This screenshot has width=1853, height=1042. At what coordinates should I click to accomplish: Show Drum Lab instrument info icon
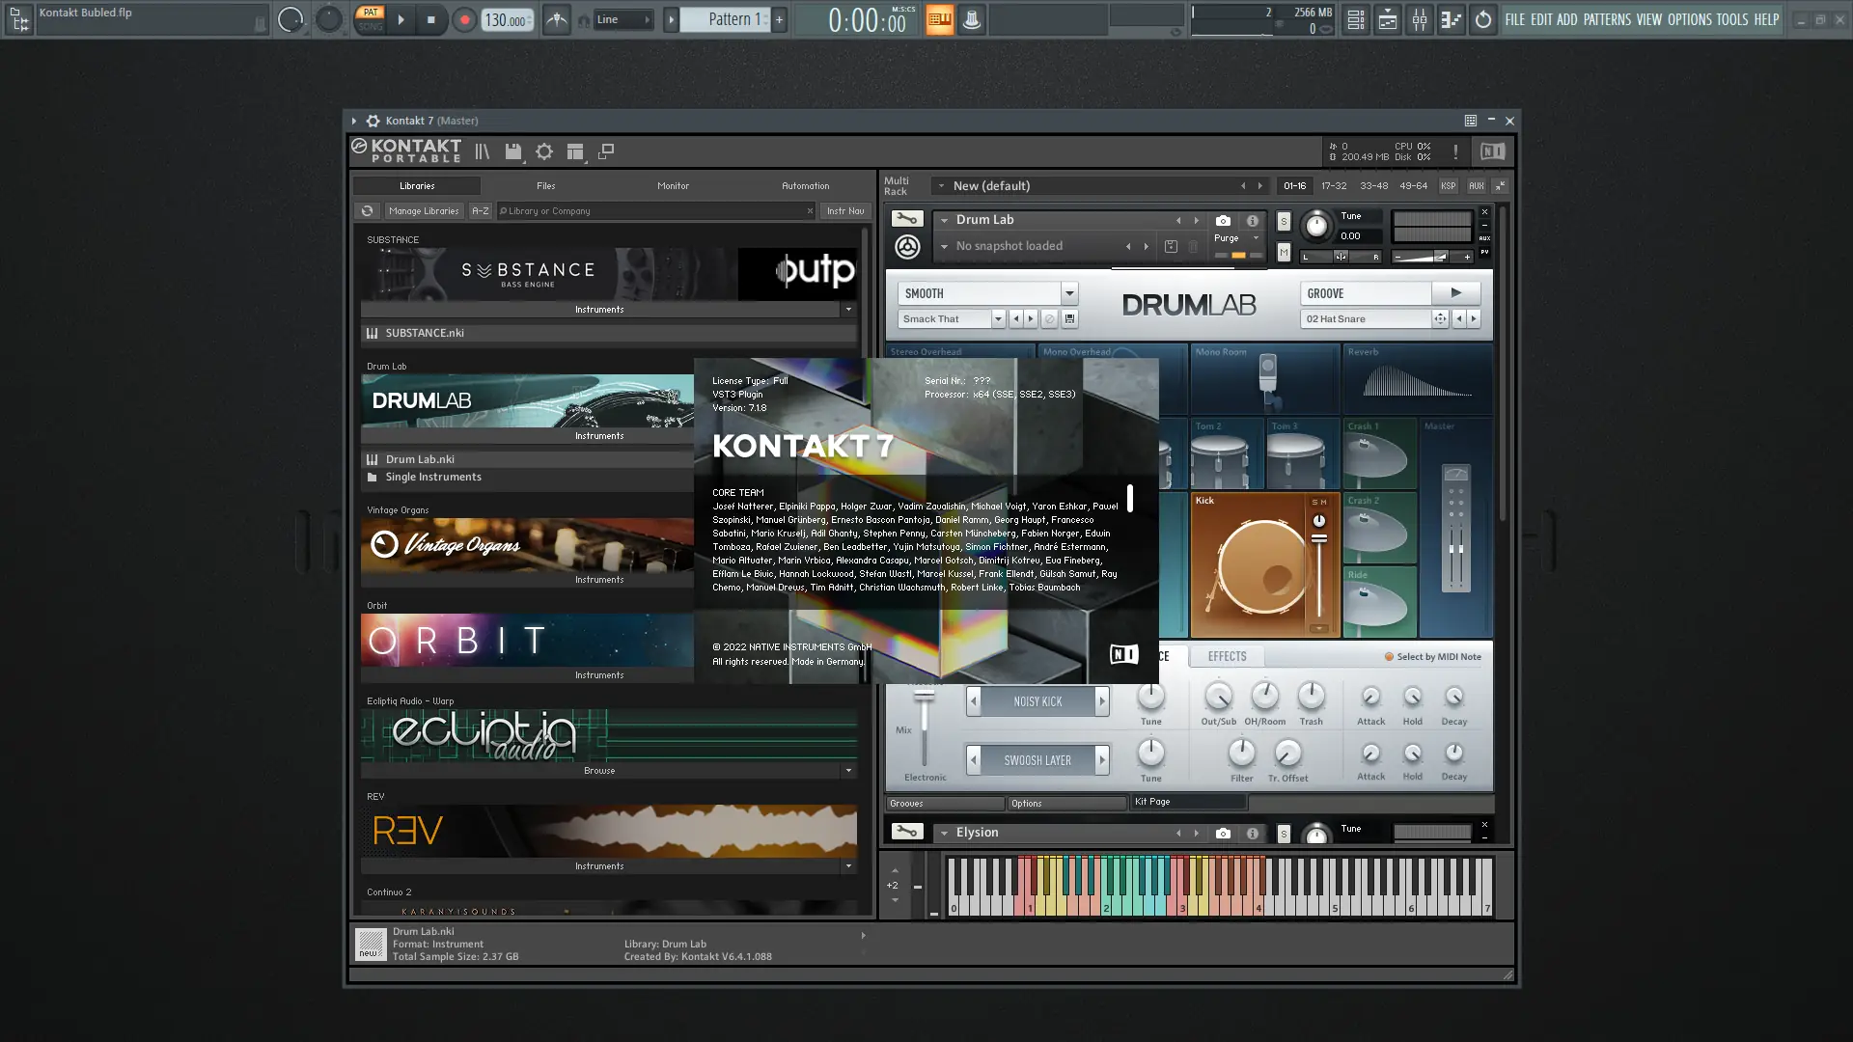pos(1252,221)
